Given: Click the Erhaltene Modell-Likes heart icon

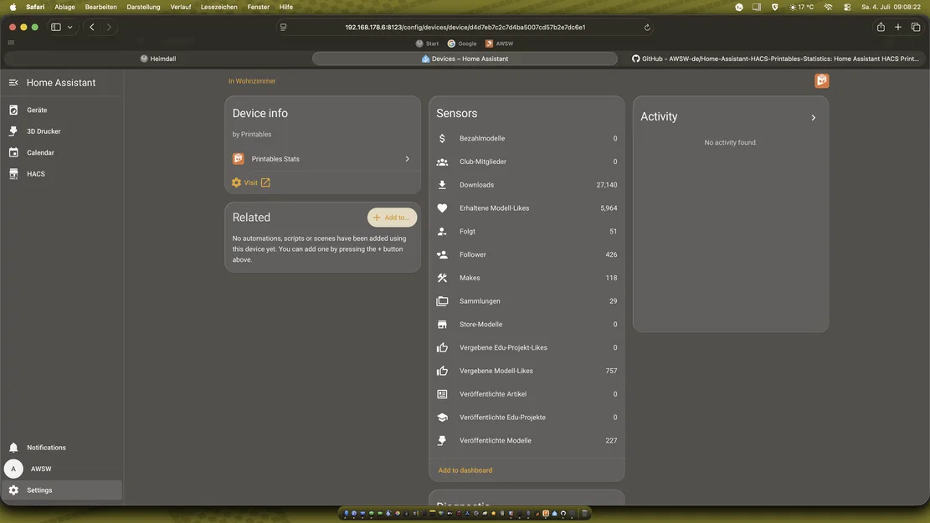Looking at the screenshot, I should point(442,208).
